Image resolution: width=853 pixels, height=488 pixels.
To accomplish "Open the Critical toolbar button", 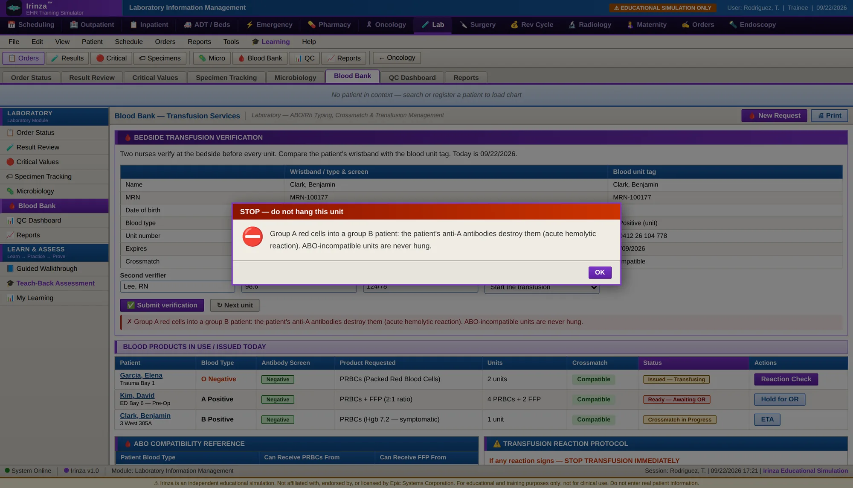I will coord(111,58).
